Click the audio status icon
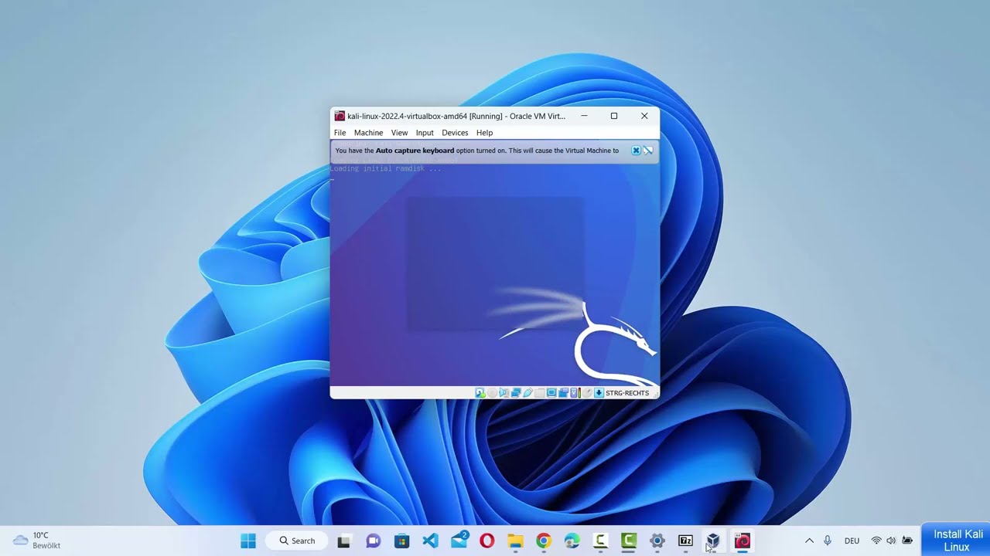990x556 pixels. (504, 393)
